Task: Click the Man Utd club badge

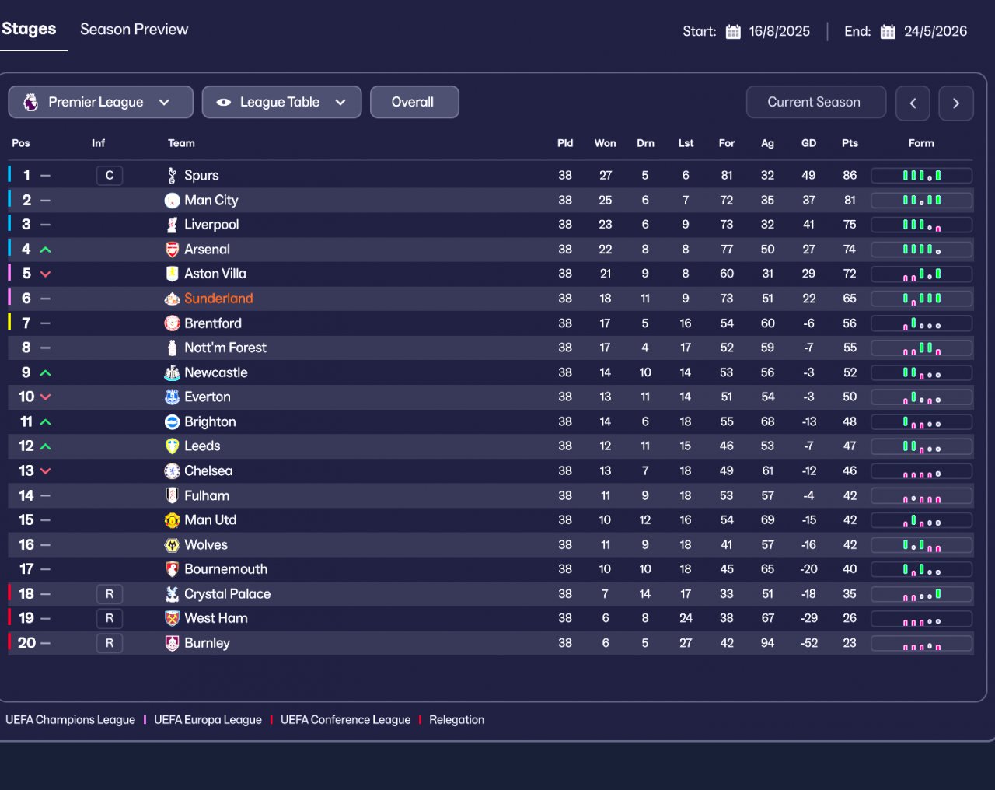Action: (x=172, y=520)
